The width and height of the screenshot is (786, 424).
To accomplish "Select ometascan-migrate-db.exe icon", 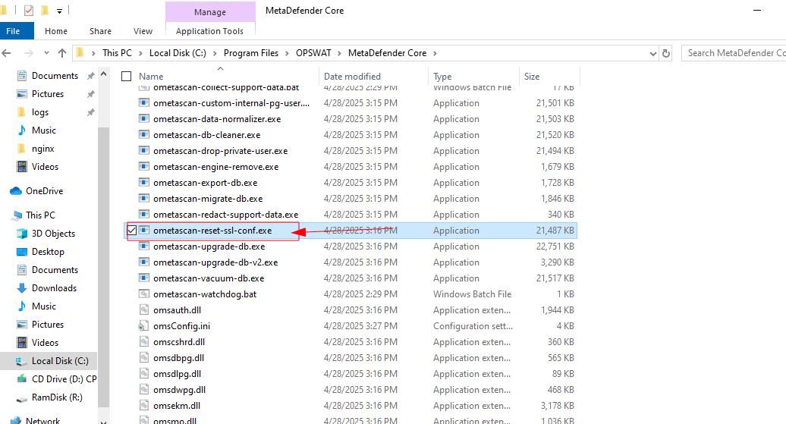I will [144, 199].
